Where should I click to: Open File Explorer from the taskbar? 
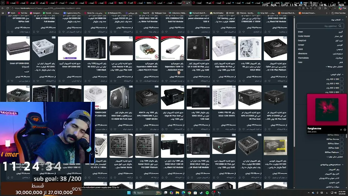tap(177, 193)
